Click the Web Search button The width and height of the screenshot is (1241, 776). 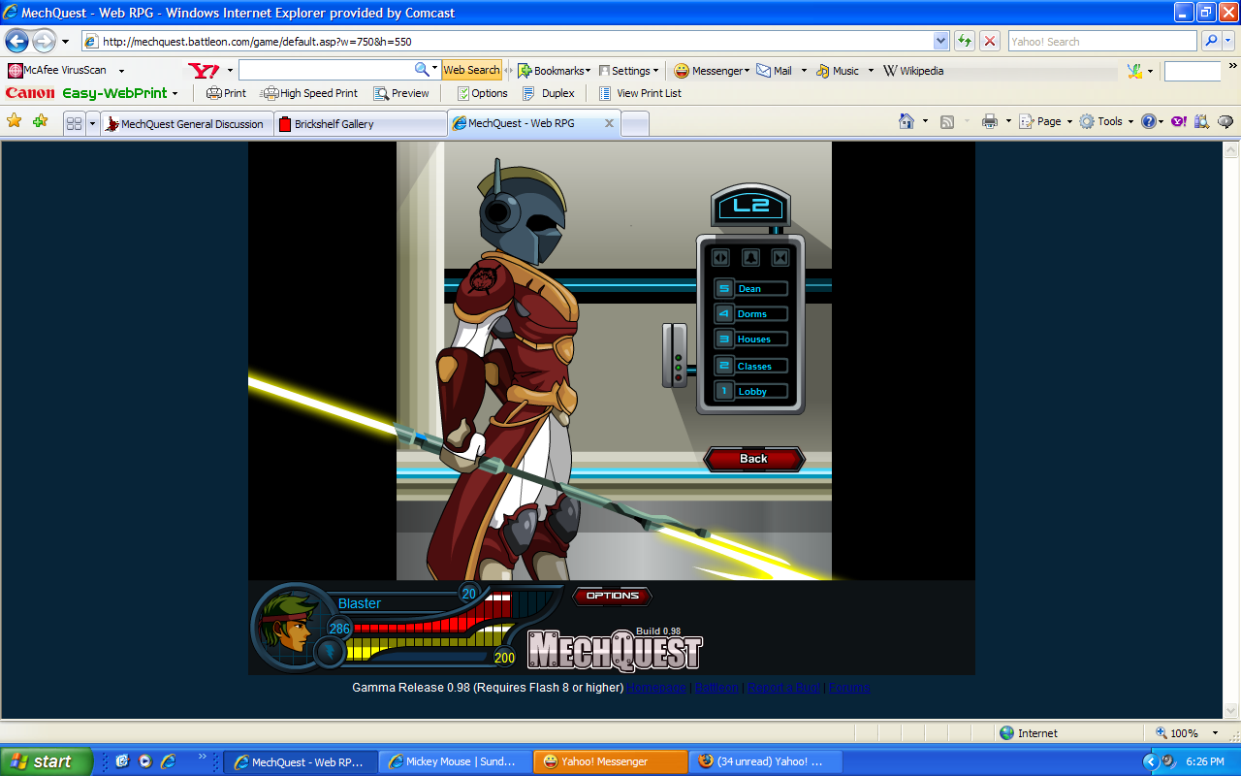(x=471, y=70)
